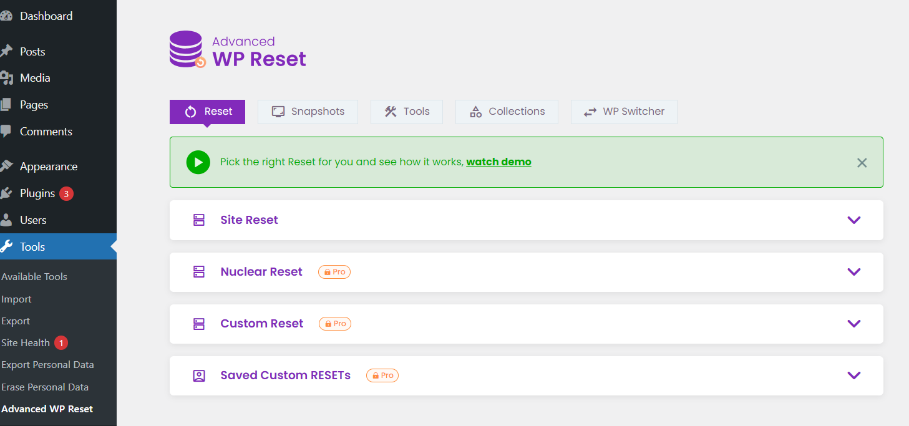The image size is (909, 426).
Task: Expand the Site Reset section
Action: [853, 220]
